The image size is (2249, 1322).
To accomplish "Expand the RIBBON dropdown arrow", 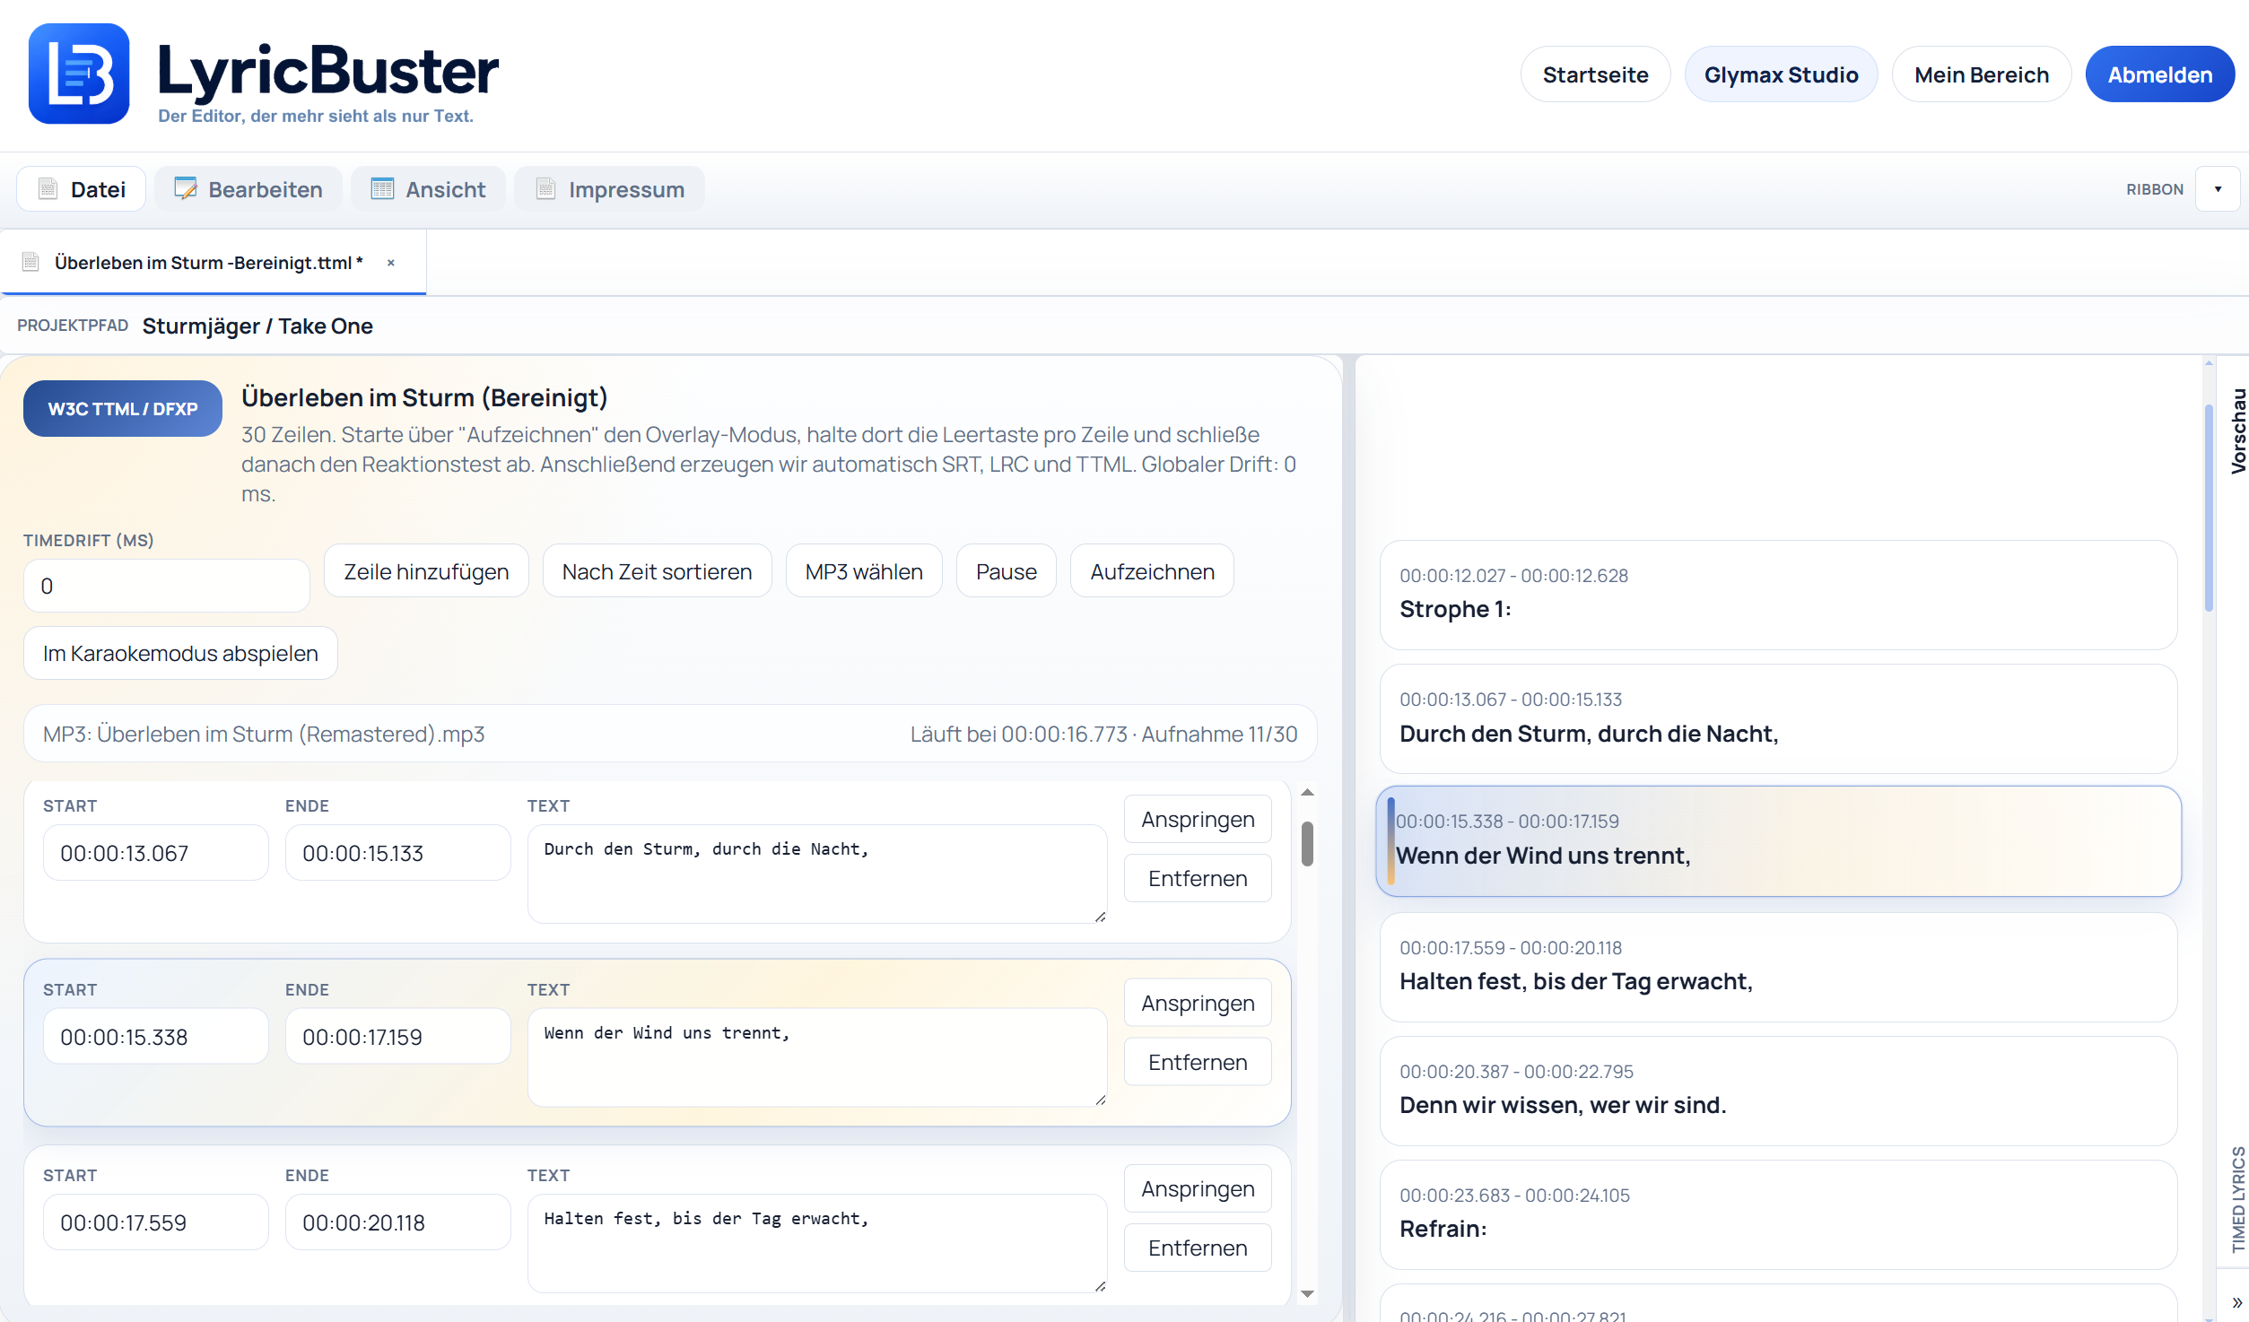I will point(2218,189).
